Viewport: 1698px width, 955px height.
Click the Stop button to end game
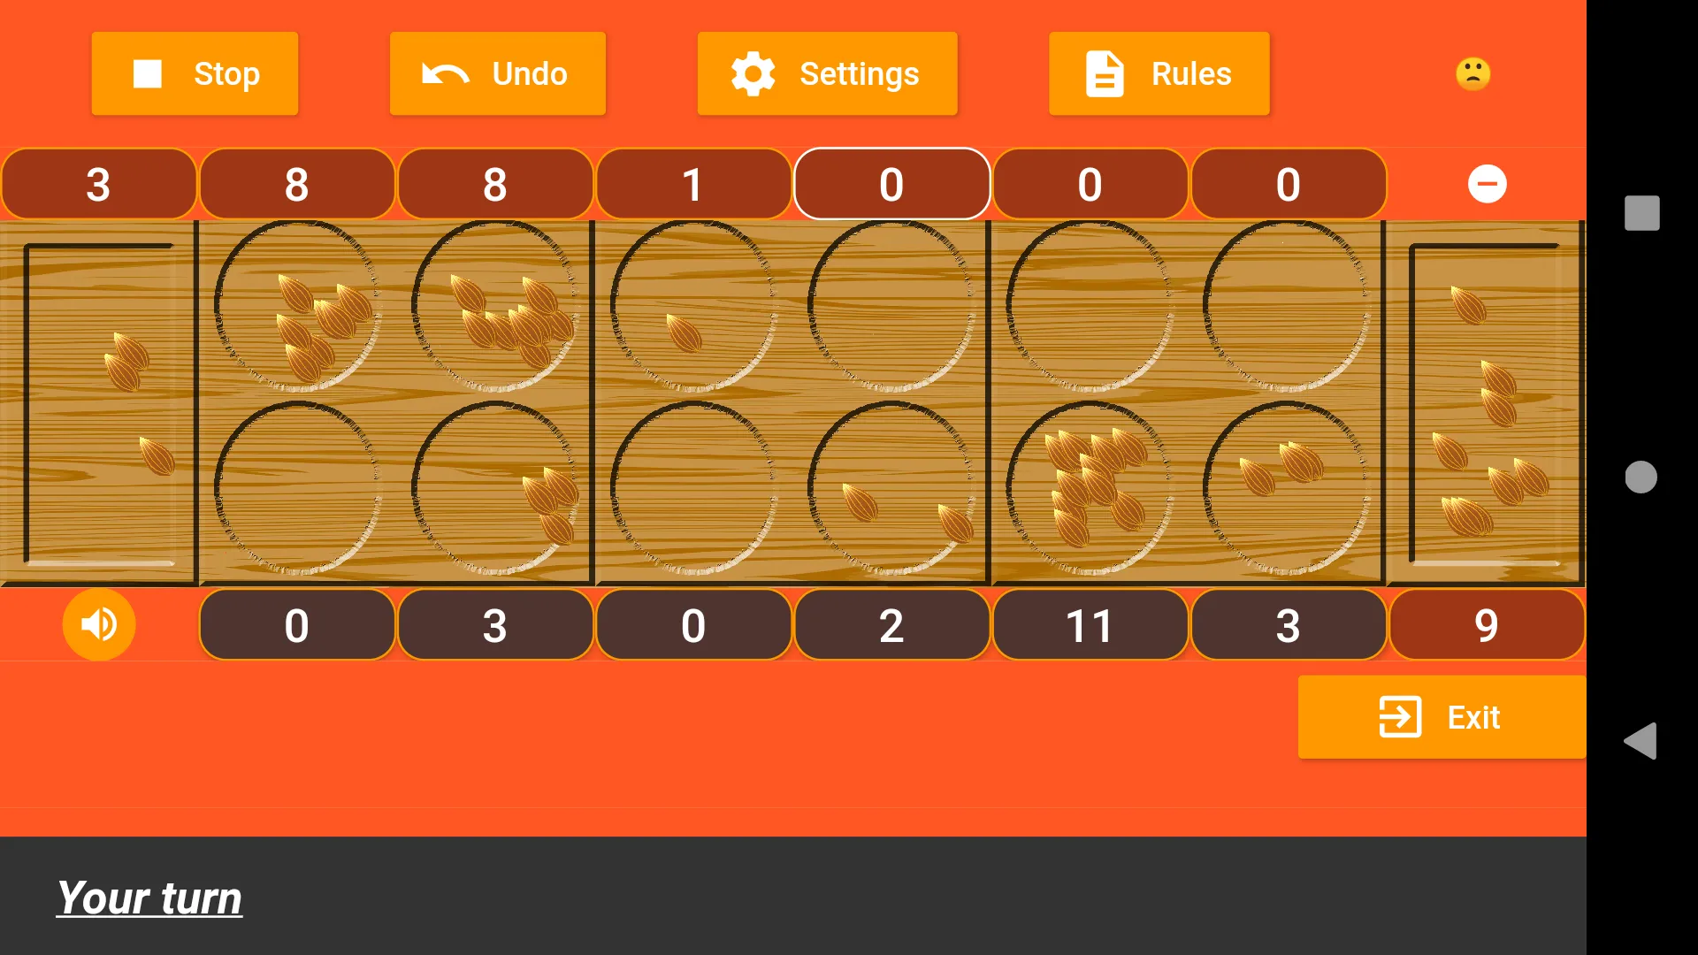[x=195, y=73]
